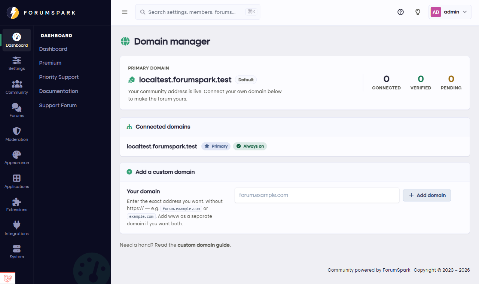The image size is (479, 284).
Task: Open the custom domain guide link
Action: click(x=204, y=245)
